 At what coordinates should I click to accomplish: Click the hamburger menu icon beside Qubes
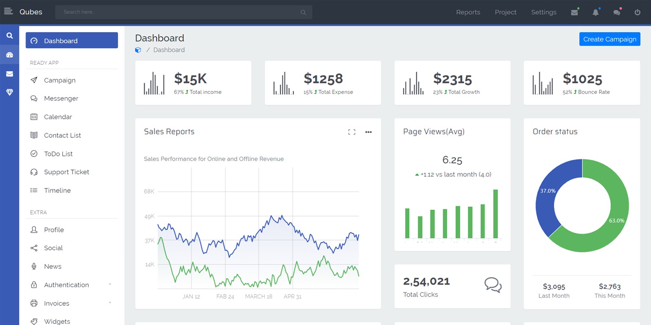click(9, 12)
